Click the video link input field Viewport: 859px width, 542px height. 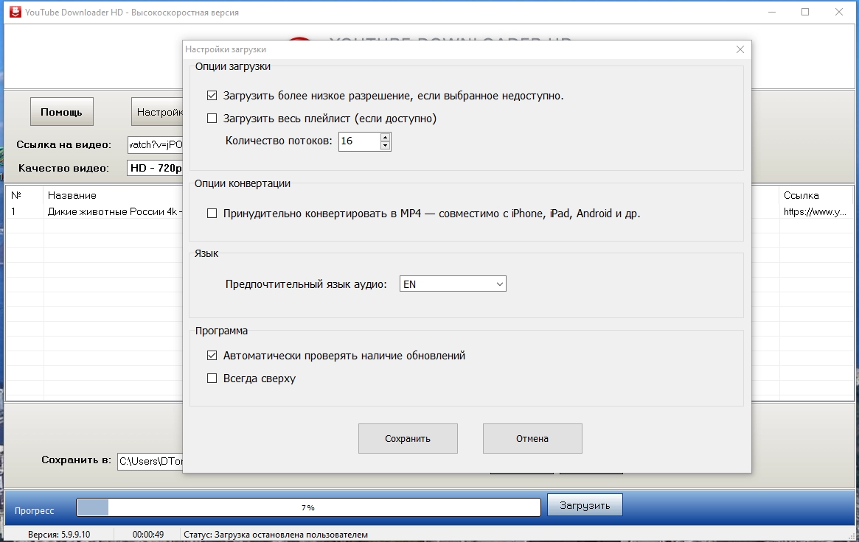click(x=155, y=145)
